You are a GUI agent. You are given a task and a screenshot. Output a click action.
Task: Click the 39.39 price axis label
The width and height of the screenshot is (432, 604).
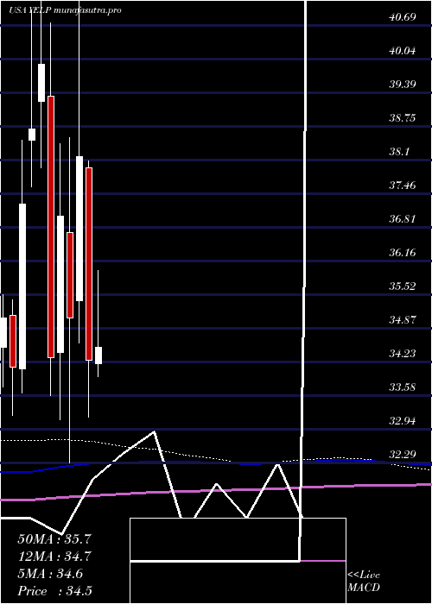(403, 84)
